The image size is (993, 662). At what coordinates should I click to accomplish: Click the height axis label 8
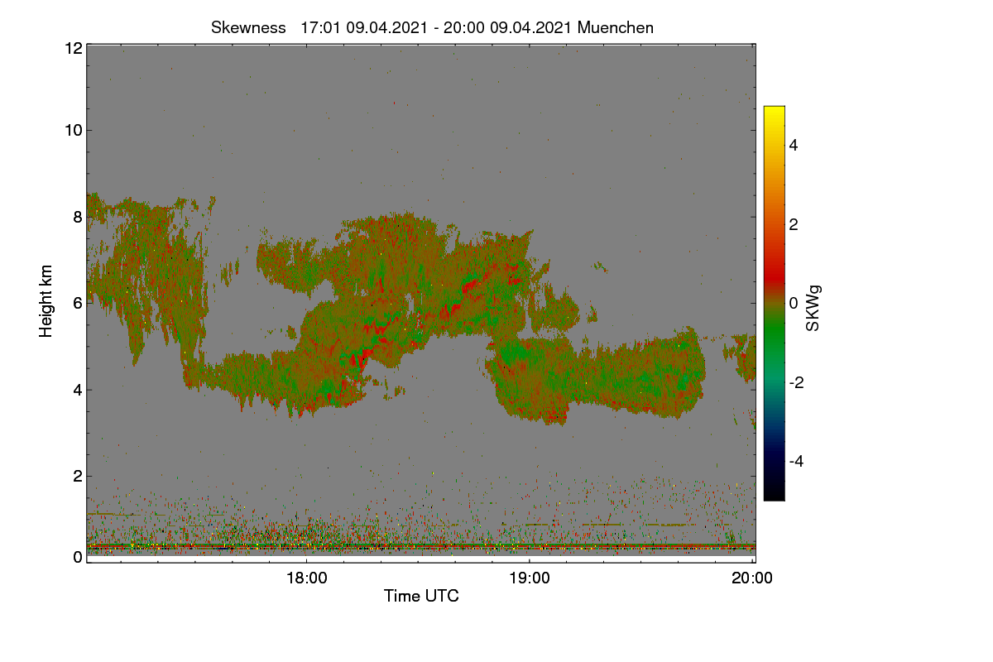point(77,217)
